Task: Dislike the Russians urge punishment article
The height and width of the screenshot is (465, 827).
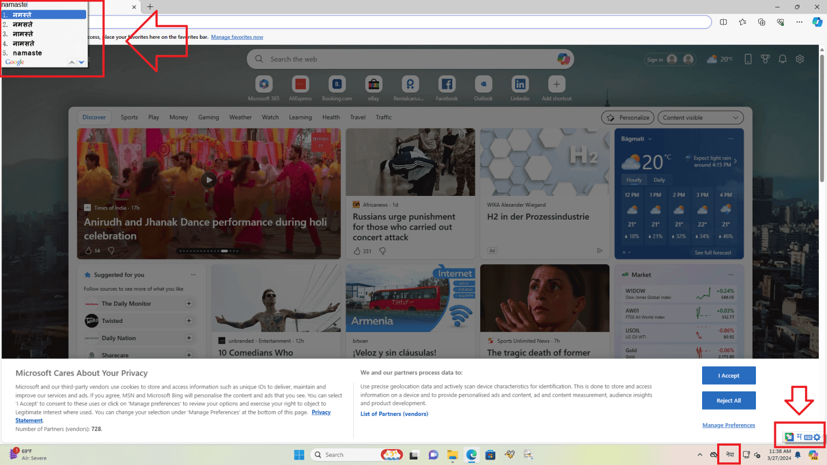Action: tap(383, 251)
